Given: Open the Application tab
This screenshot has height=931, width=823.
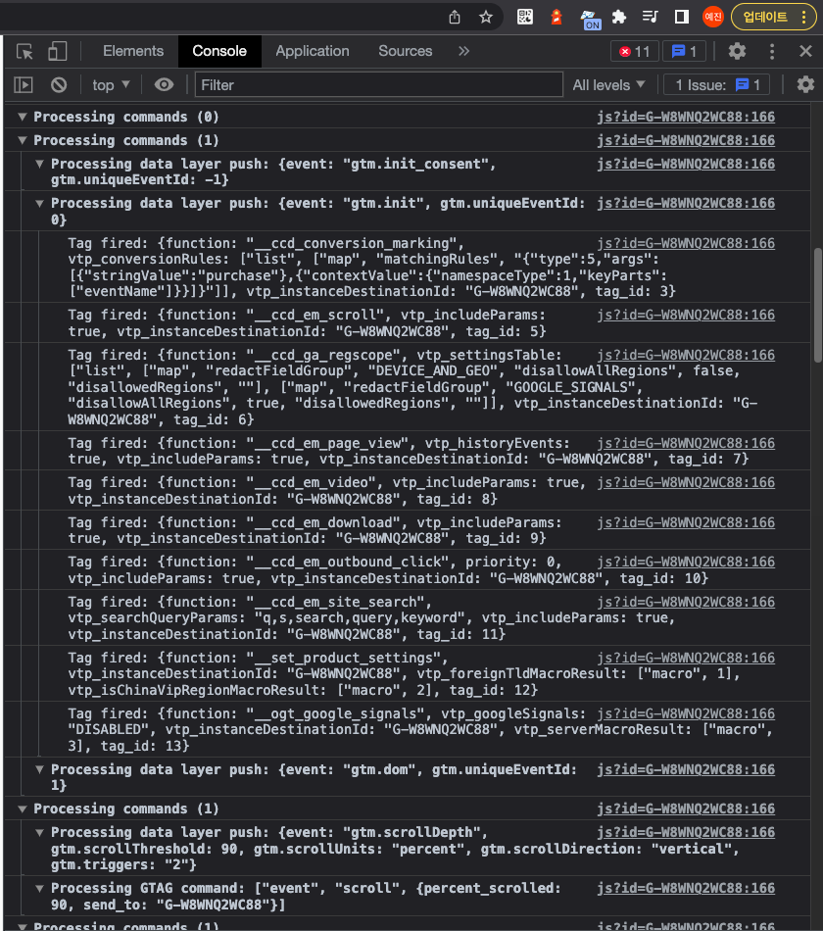Looking at the screenshot, I should tap(313, 51).
